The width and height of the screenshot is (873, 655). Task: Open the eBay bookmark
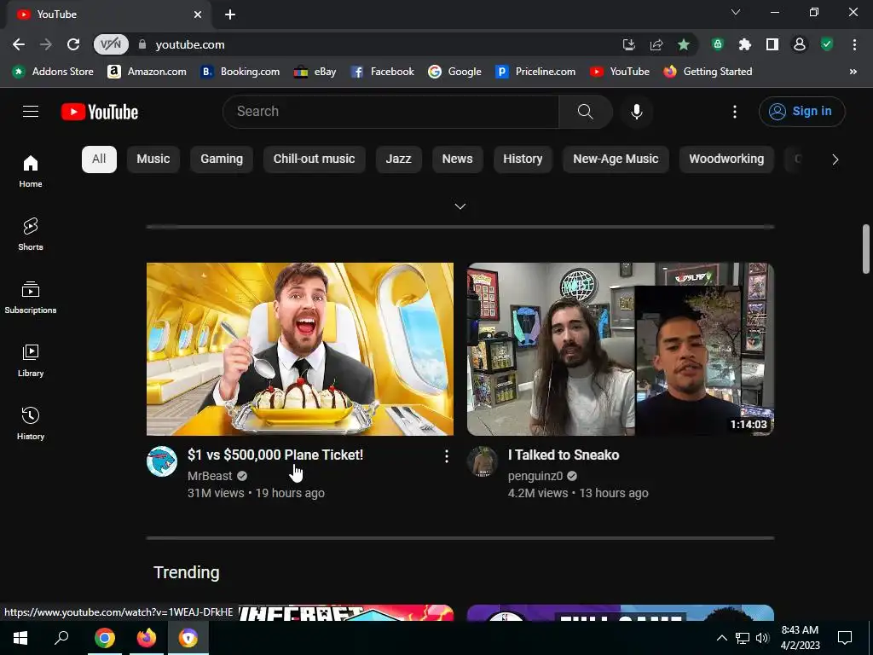[x=315, y=72]
